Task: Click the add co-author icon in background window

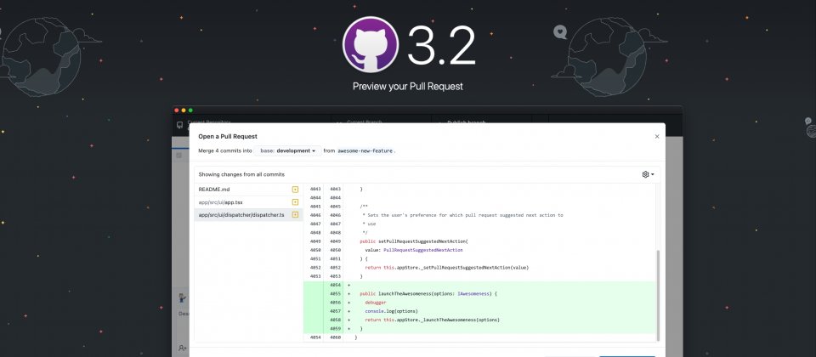Action: pyautogui.click(x=182, y=348)
